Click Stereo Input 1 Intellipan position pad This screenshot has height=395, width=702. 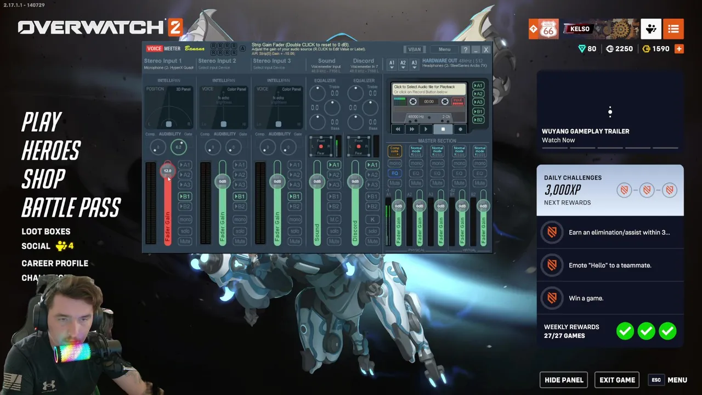[168, 109]
